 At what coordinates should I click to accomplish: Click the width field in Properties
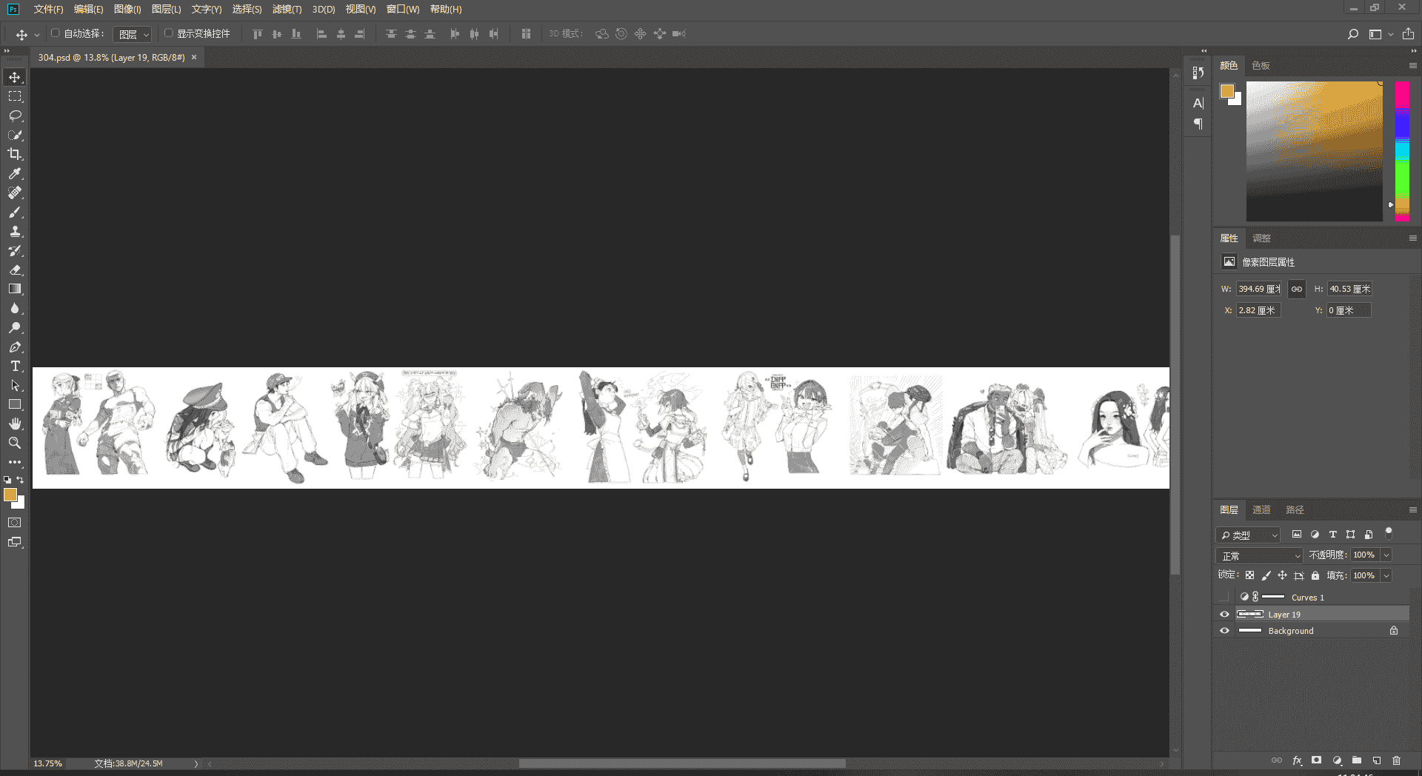click(x=1258, y=290)
